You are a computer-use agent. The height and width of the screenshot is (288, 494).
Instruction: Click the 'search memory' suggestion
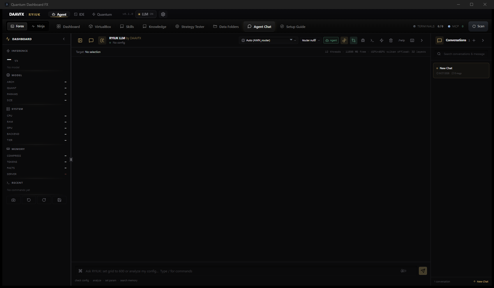129,280
